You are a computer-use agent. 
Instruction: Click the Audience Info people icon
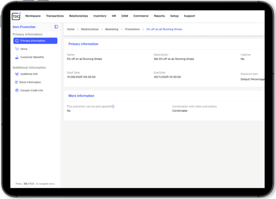(17, 74)
